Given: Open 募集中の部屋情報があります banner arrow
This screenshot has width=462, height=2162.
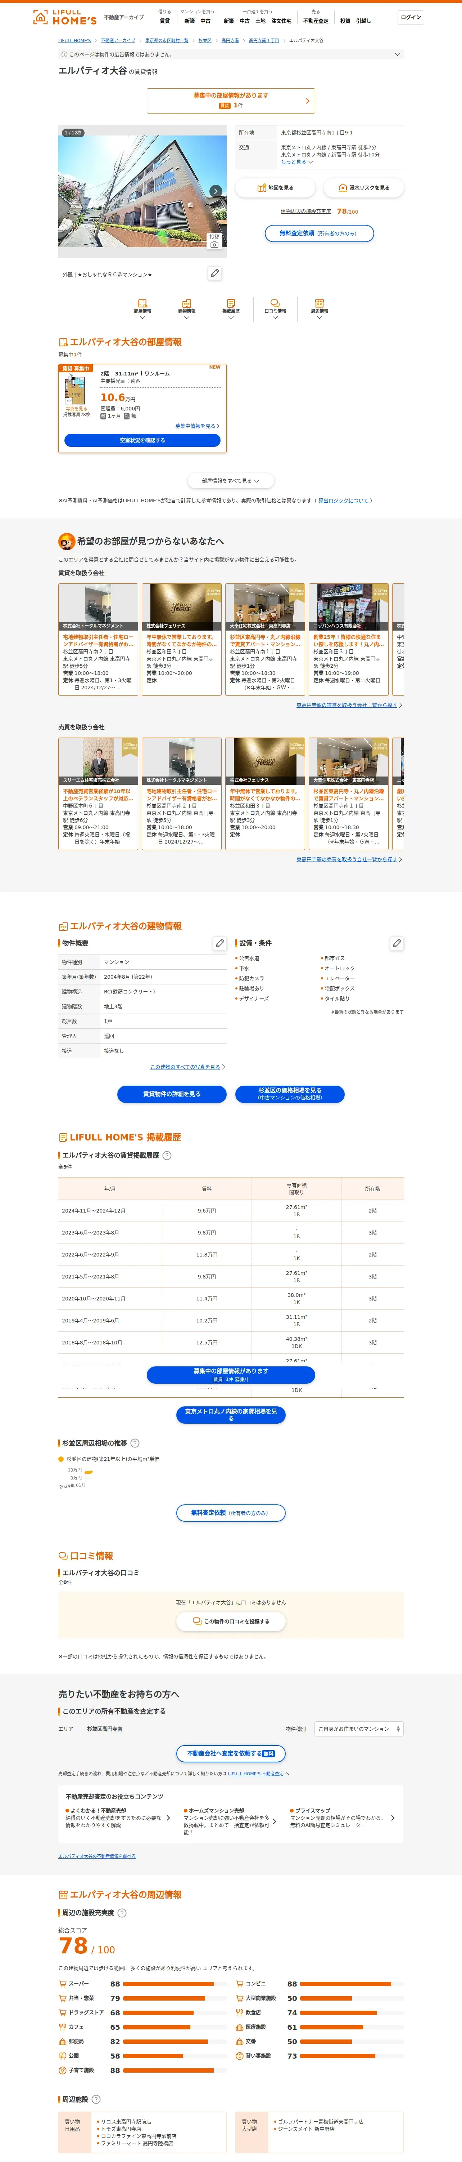Looking at the screenshot, I should [x=307, y=101].
